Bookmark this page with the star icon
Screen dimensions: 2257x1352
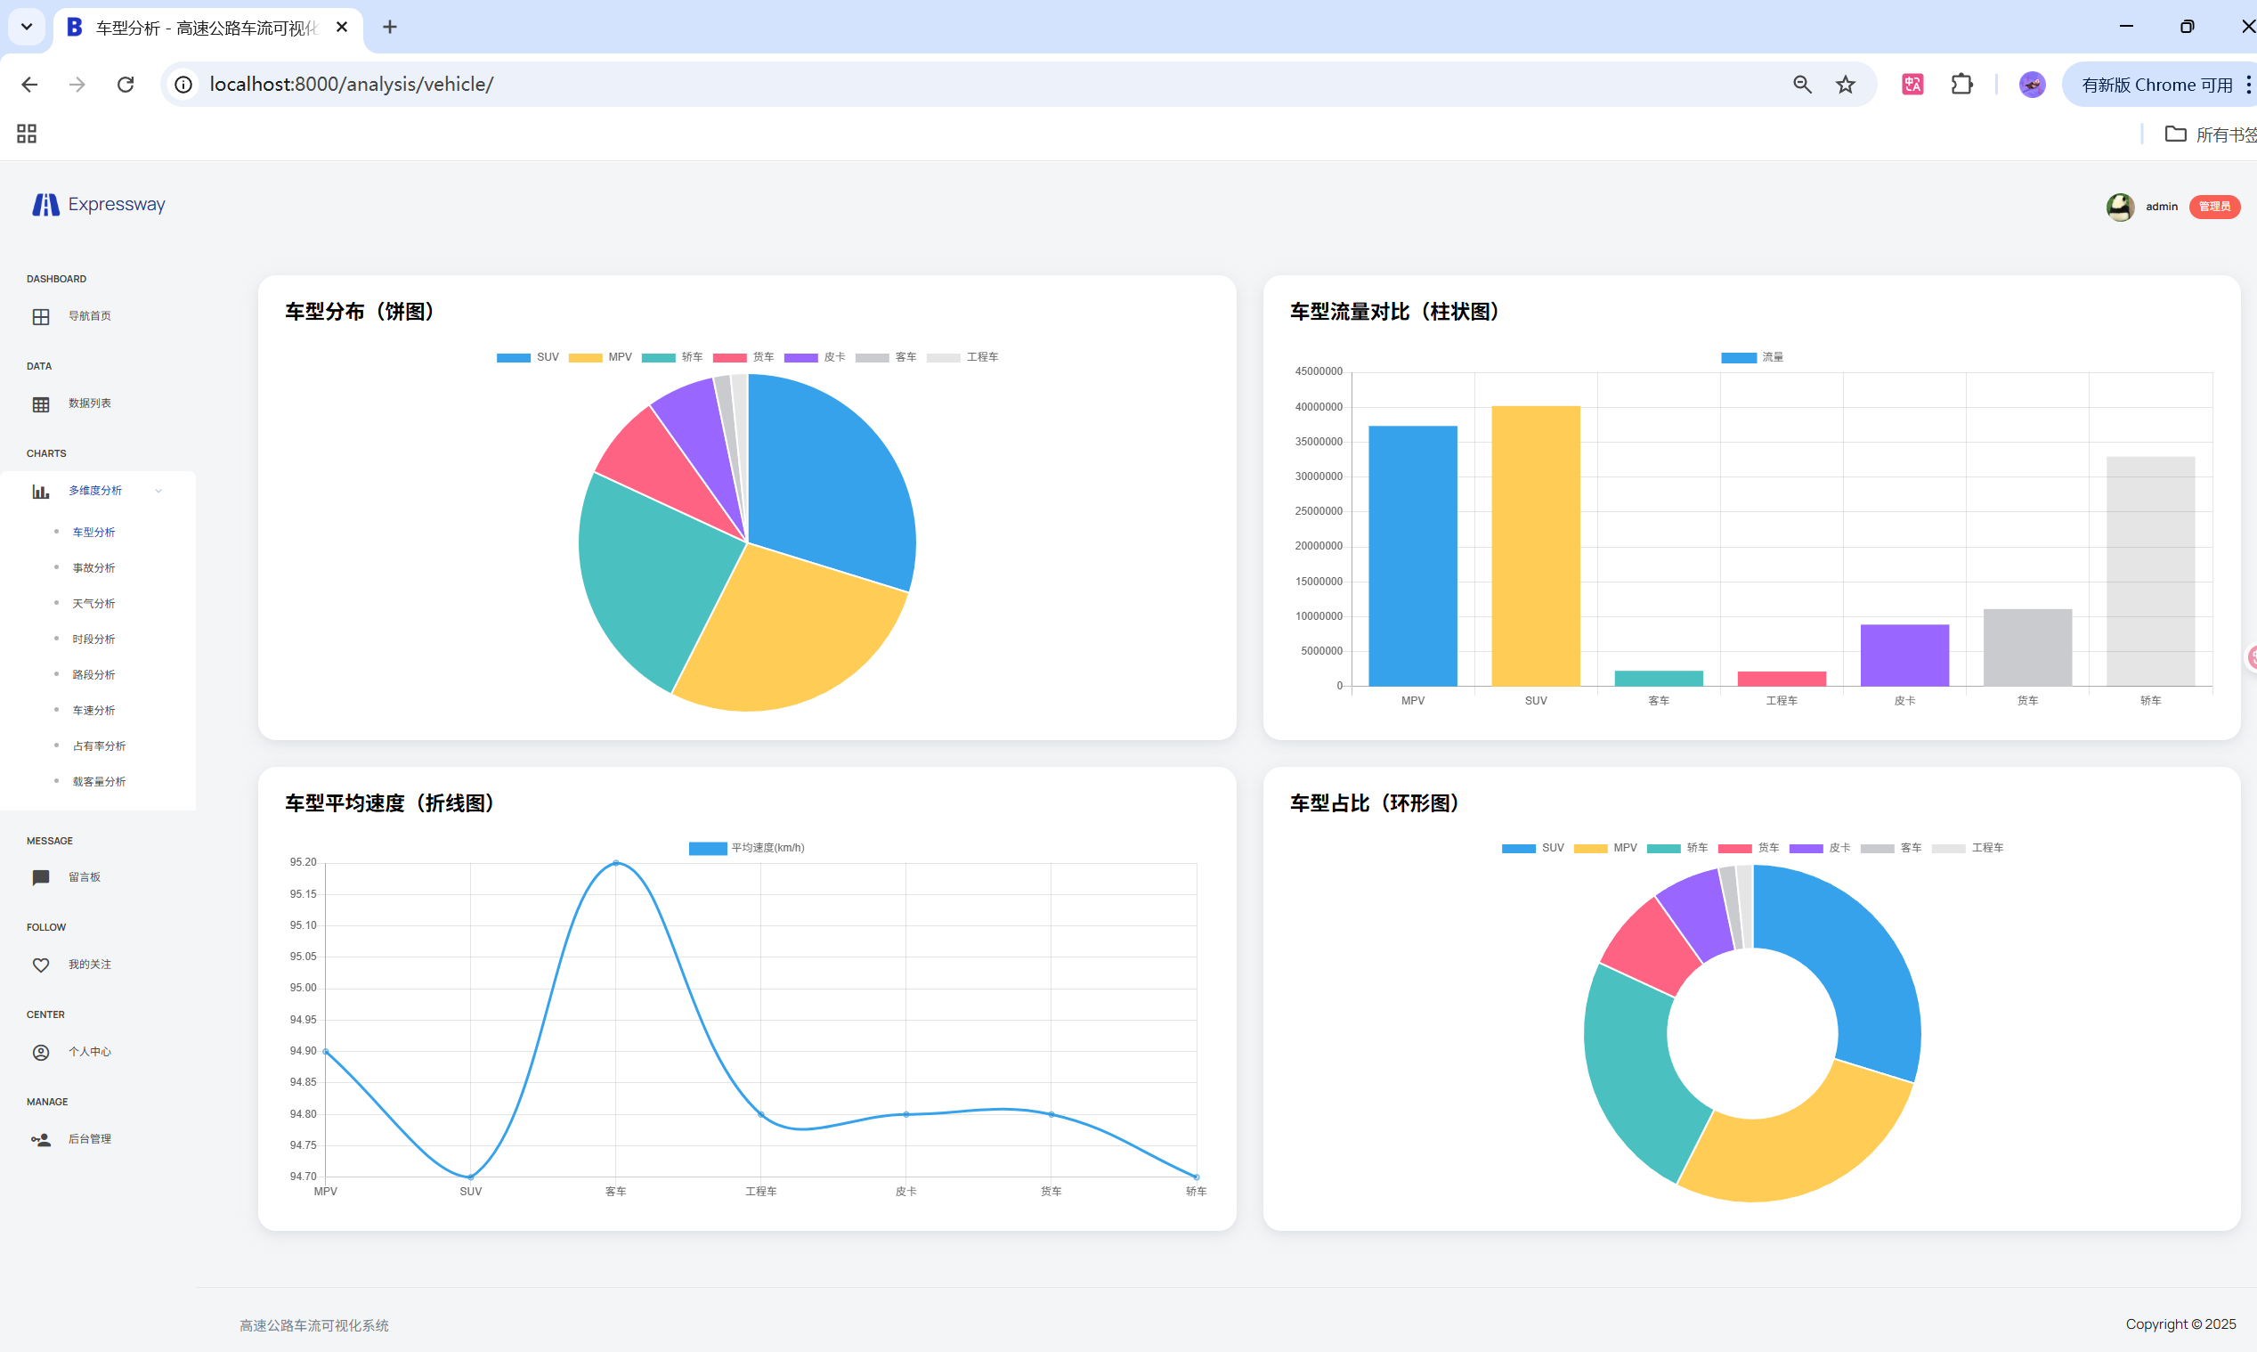pyautogui.click(x=1845, y=85)
